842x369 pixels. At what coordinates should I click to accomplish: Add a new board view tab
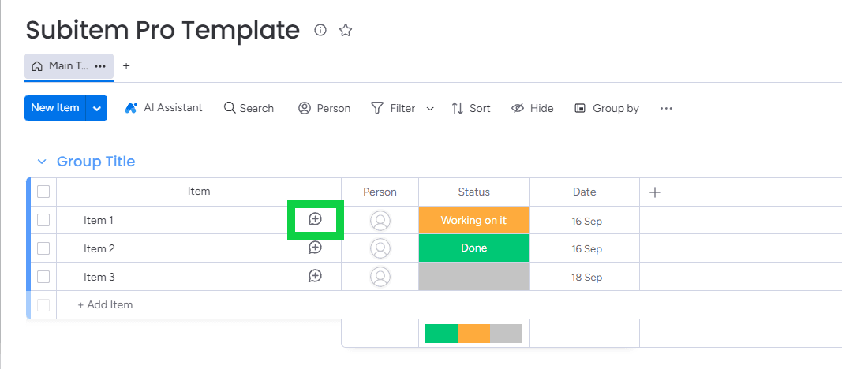[x=126, y=66]
